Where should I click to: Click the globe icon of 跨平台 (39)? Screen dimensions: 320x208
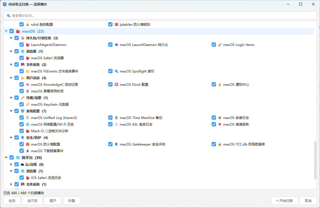[x=18, y=158]
